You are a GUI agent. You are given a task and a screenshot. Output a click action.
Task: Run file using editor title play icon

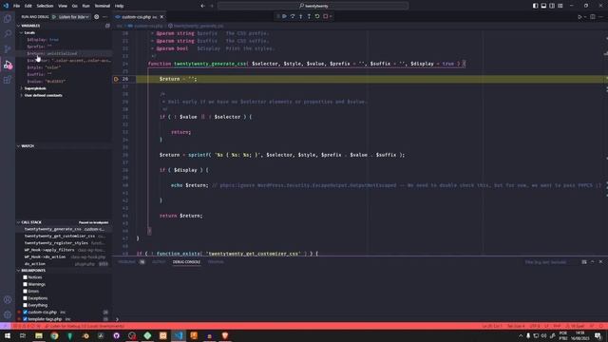(x=579, y=17)
